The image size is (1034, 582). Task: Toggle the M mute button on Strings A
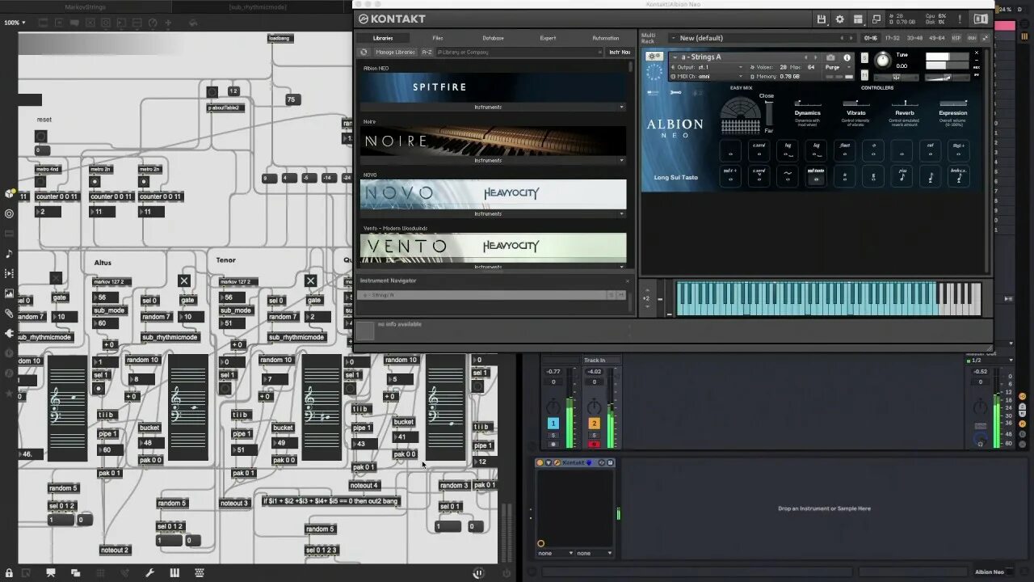coord(864,76)
